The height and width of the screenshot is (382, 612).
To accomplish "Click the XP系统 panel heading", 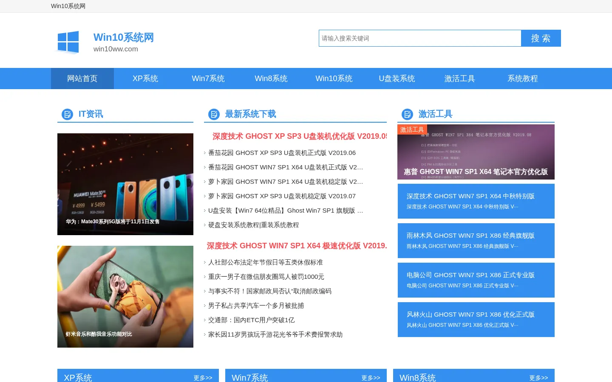I will 78,377.
